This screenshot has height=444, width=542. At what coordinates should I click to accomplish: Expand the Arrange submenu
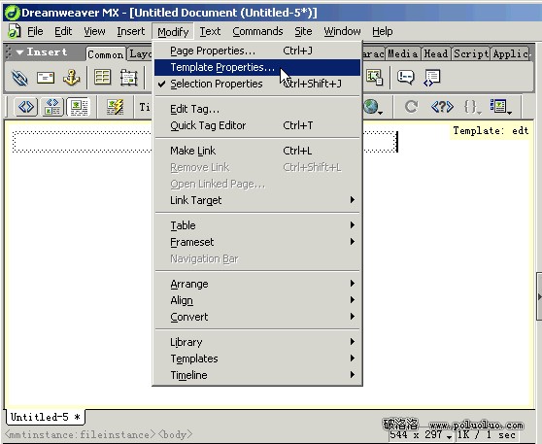tap(257, 284)
